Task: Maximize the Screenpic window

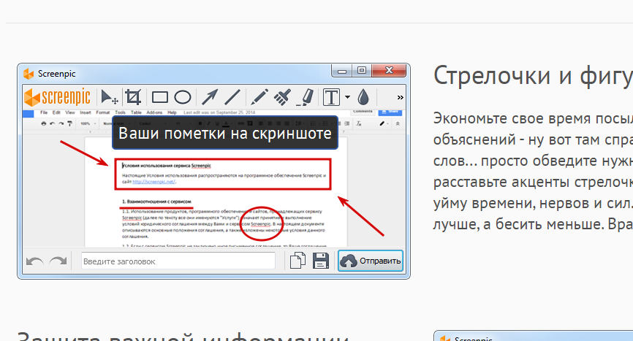Action: point(362,71)
